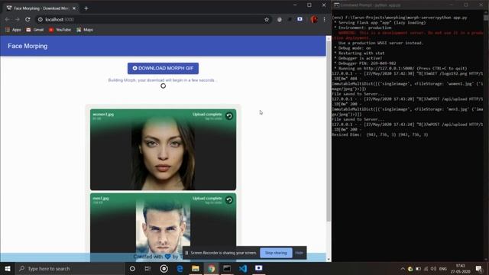Open Visual Studio Code from the taskbar
Image resolution: width=489 pixels, height=275 pixels.
[x=243, y=268]
